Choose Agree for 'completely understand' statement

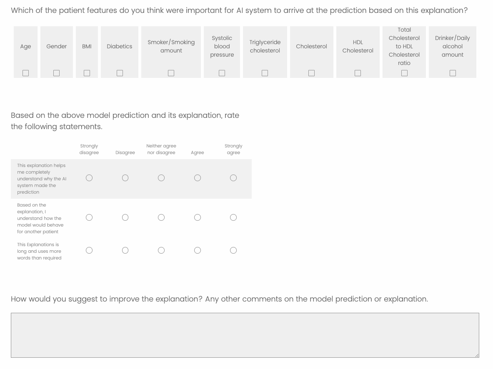click(x=198, y=178)
